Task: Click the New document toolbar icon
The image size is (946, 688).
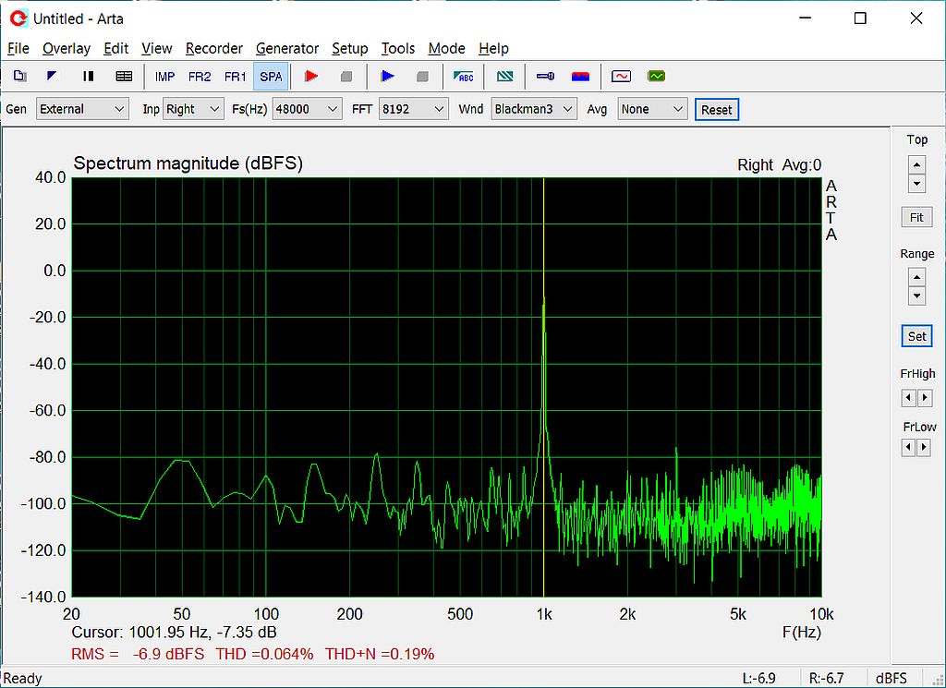Action: click(20, 76)
